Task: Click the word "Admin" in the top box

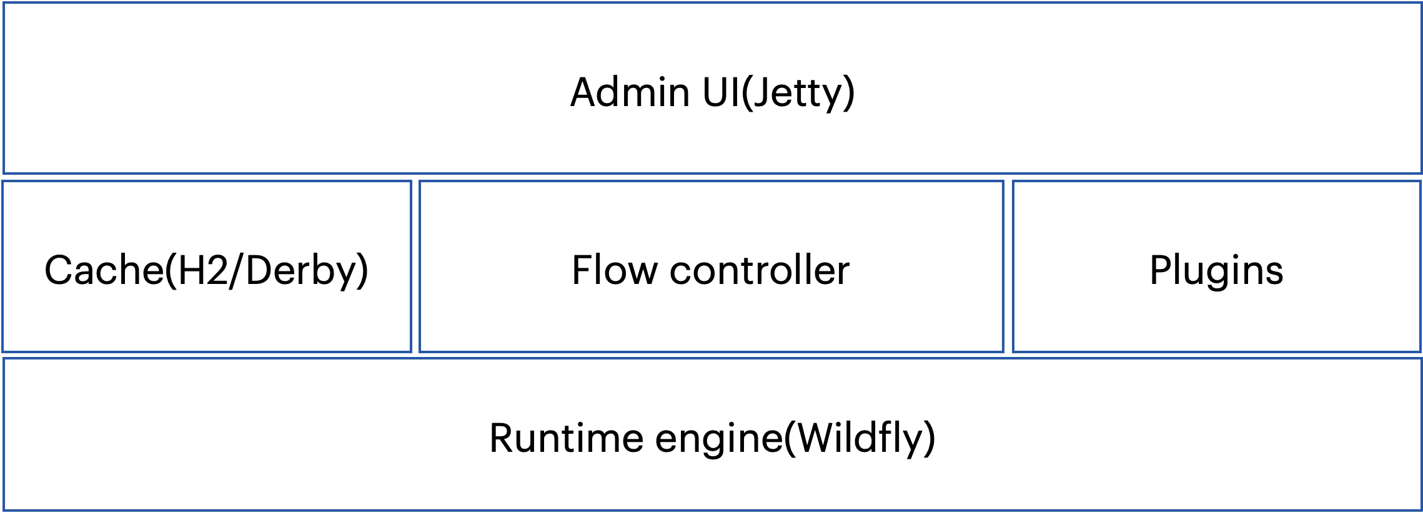Action: point(629,92)
